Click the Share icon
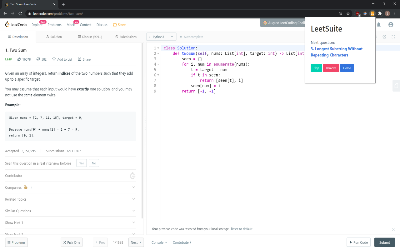The width and height of the screenshot is (400, 250). [80, 59]
